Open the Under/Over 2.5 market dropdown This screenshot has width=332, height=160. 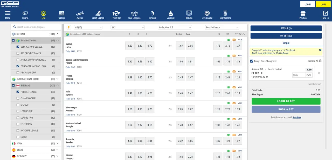(x=175, y=27)
